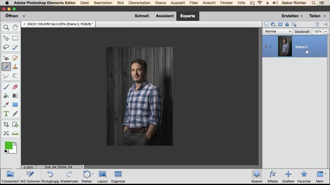Toggle the WZ-Optionen tool options

[30, 177]
